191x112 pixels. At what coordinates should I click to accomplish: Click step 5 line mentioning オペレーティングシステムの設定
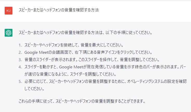(105, 81)
